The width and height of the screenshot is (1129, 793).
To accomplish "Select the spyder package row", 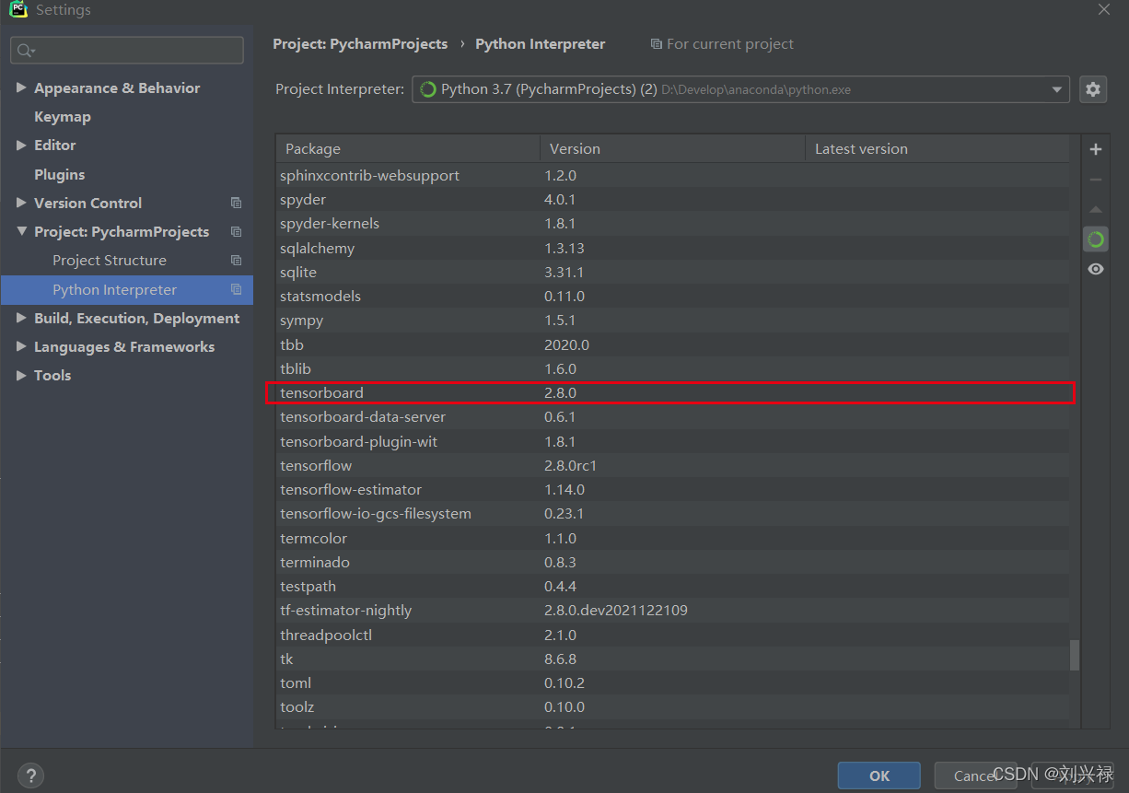I will coord(672,199).
